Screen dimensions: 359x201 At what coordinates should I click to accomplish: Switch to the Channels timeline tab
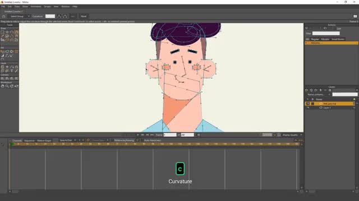(17, 141)
